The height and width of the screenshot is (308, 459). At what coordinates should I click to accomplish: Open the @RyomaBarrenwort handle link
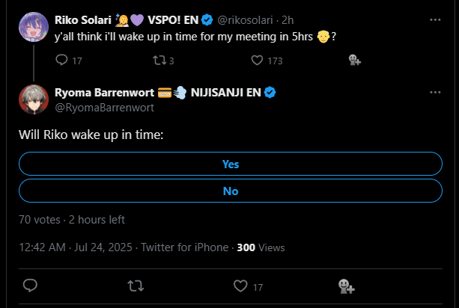click(x=104, y=107)
